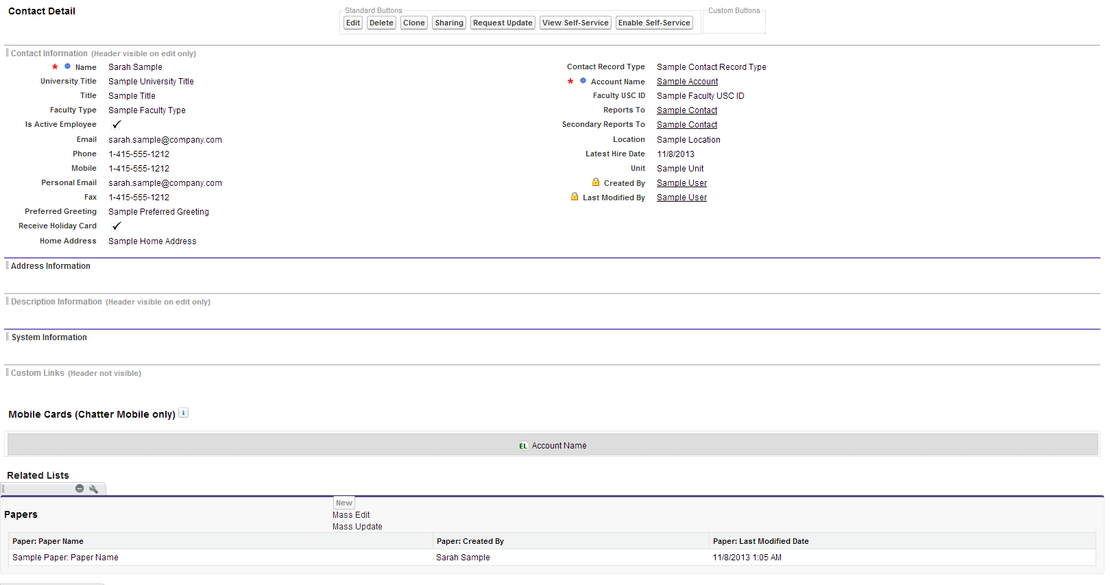The image size is (1110, 585).
Task: Click the Clone standard button
Action: [414, 23]
